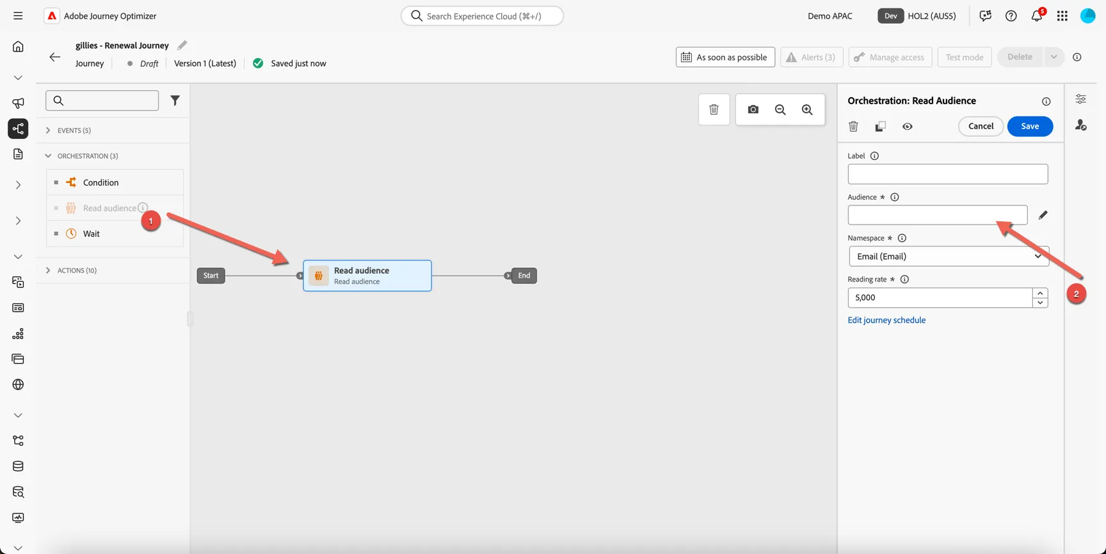Zoom out of the journey canvas
This screenshot has height=554, width=1106.
pos(780,109)
